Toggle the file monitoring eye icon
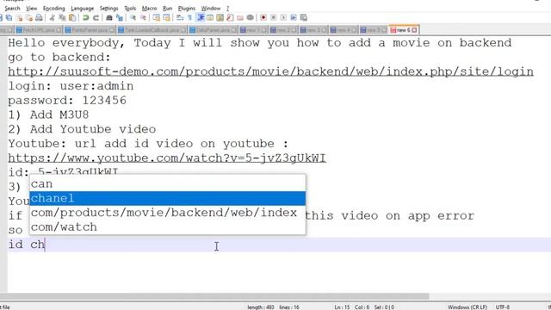 coord(251,17)
